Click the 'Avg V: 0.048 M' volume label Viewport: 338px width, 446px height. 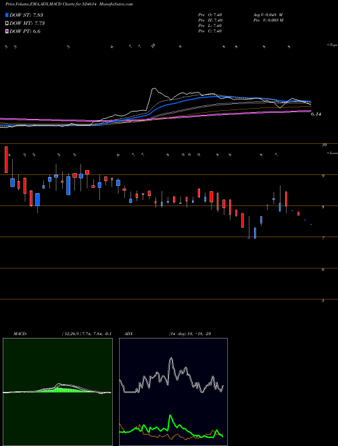coord(268,15)
